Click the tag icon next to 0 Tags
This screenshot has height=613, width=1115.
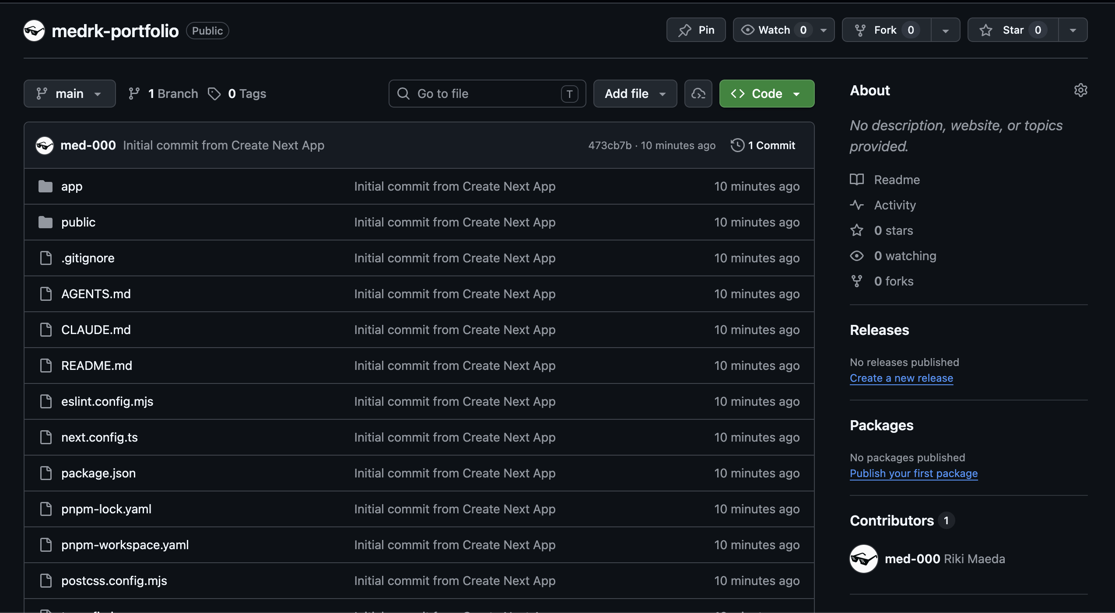[214, 94]
